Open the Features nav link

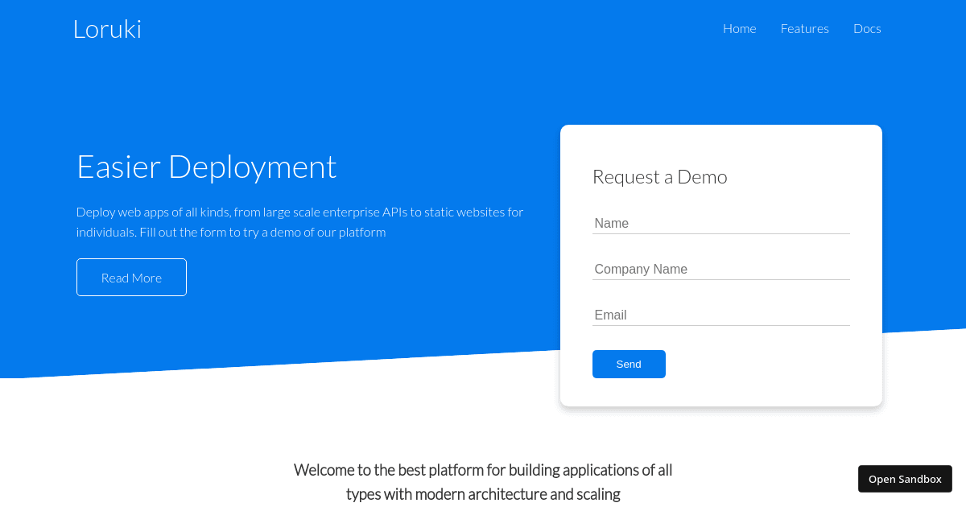point(804,28)
